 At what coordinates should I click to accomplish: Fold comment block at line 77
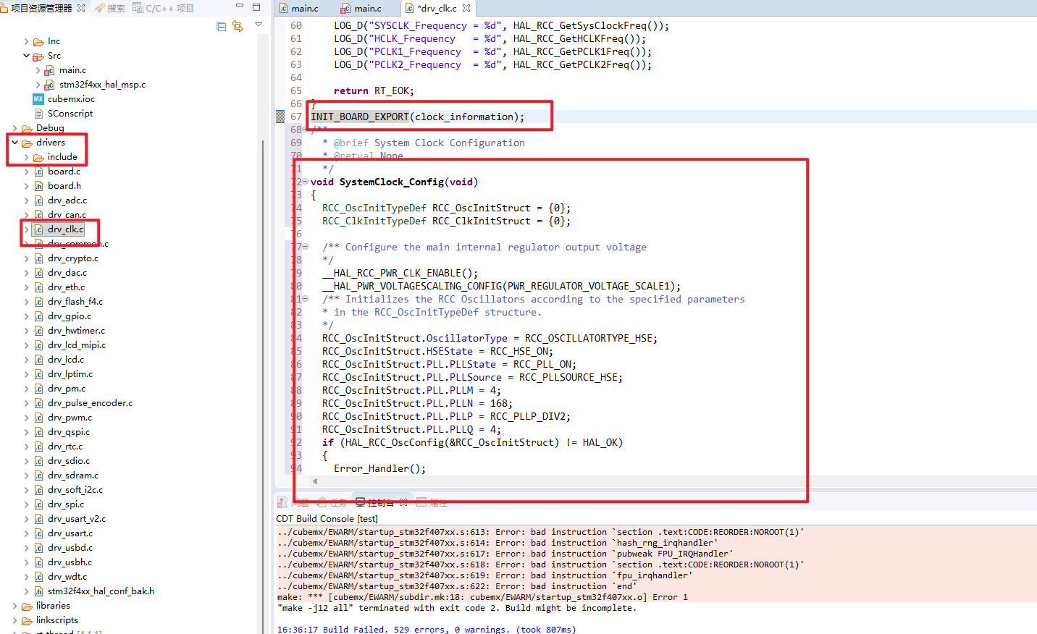[x=305, y=247]
